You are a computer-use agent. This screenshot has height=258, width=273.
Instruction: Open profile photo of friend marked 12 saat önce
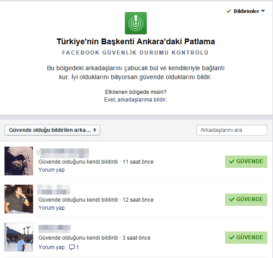19,199
